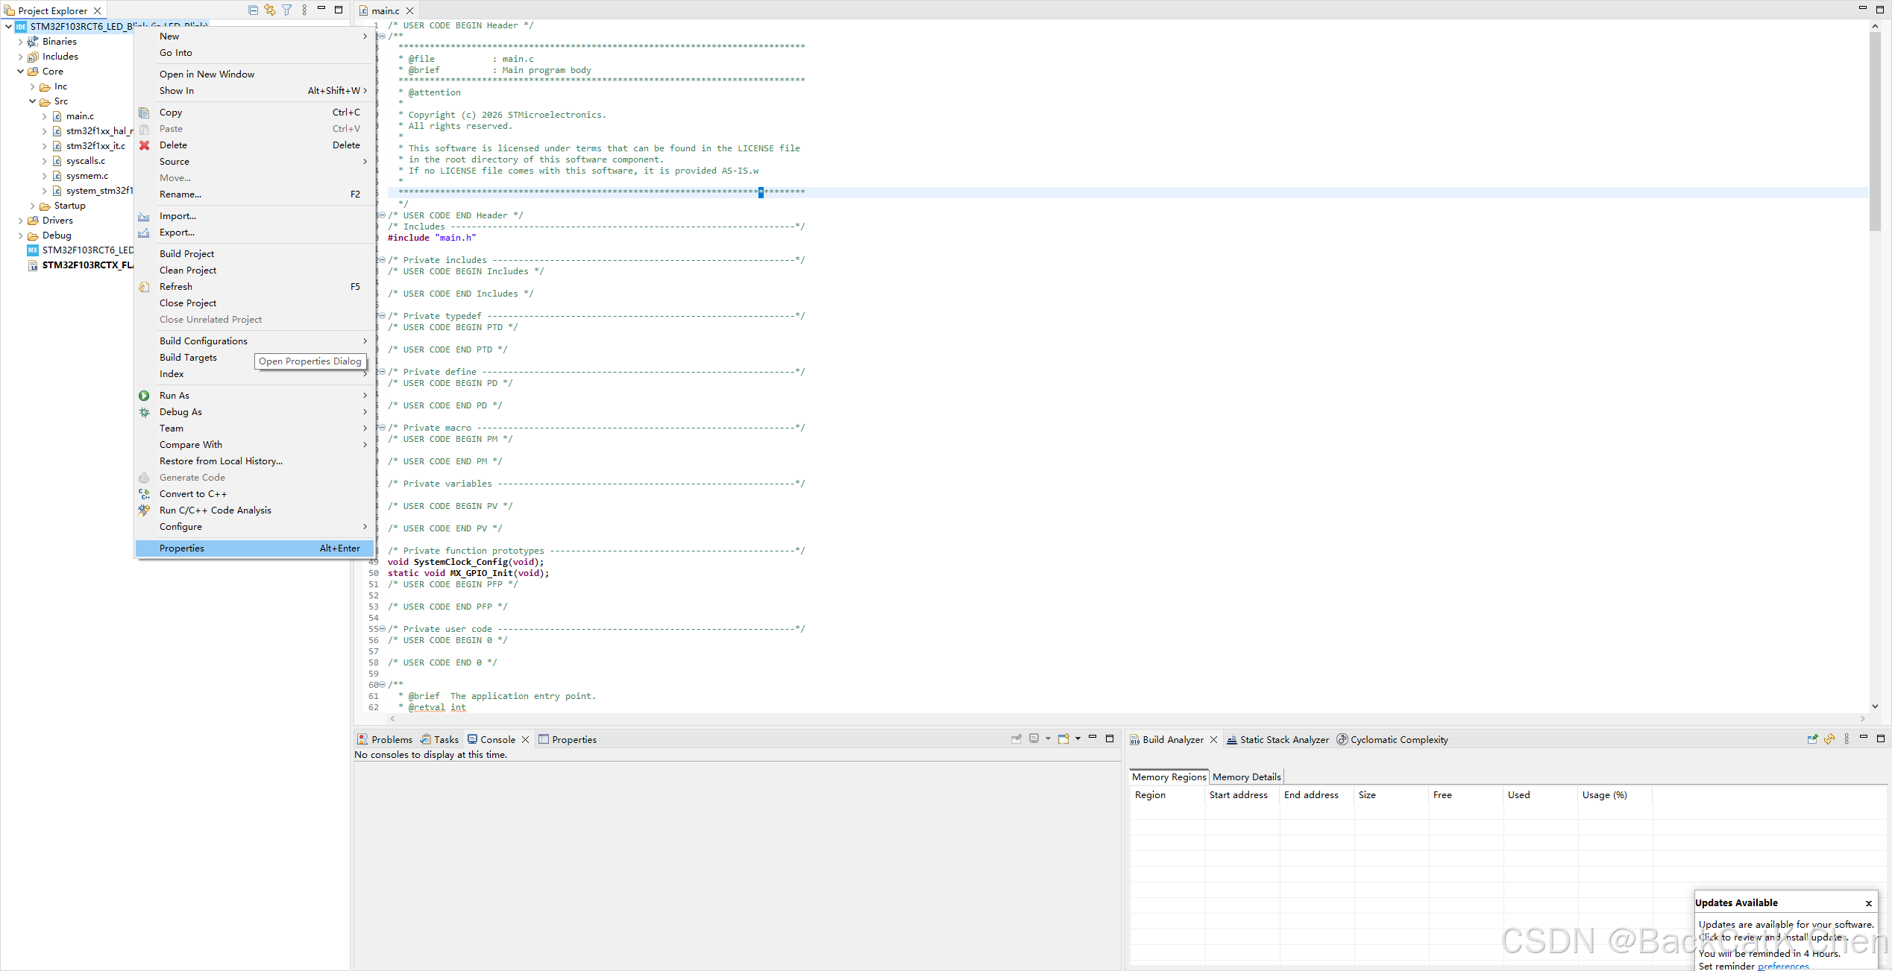Click the Open Console icon in Console toolbar
Viewport: 1892px width, 971px height.
pos(1064,739)
